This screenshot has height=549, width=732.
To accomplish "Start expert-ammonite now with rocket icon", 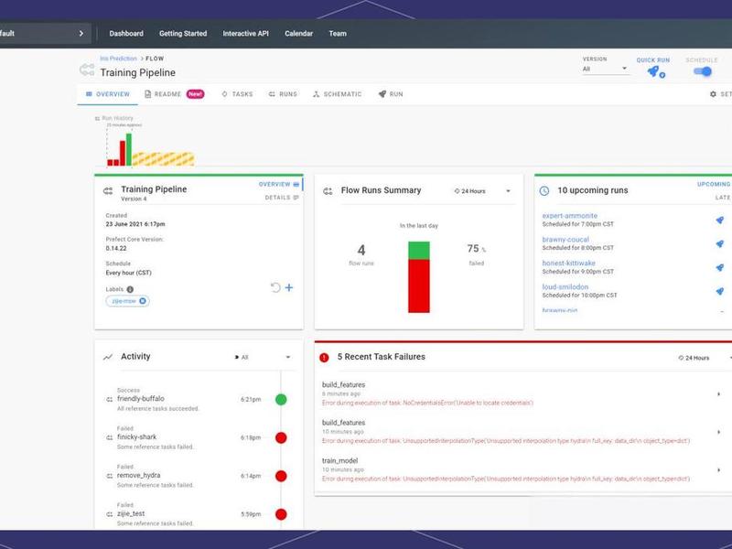I will [719, 220].
